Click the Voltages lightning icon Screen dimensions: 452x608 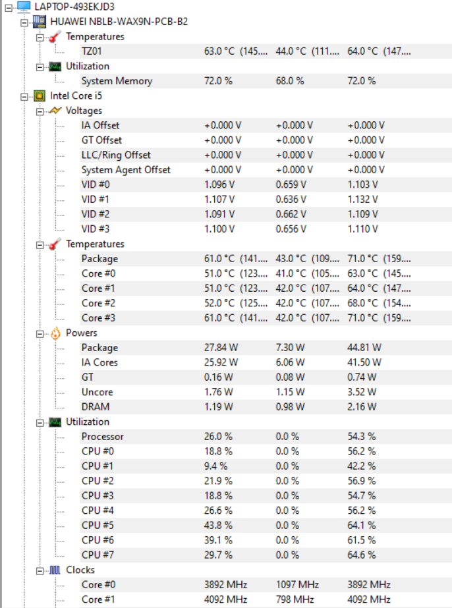pyautogui.click(x=55, y=111)
